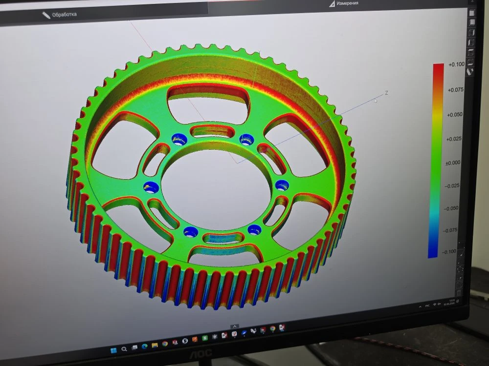The width and height of the screenshot is (489, 366).
Task: Click the -0.025 color scale label
Action: (452, 186)
